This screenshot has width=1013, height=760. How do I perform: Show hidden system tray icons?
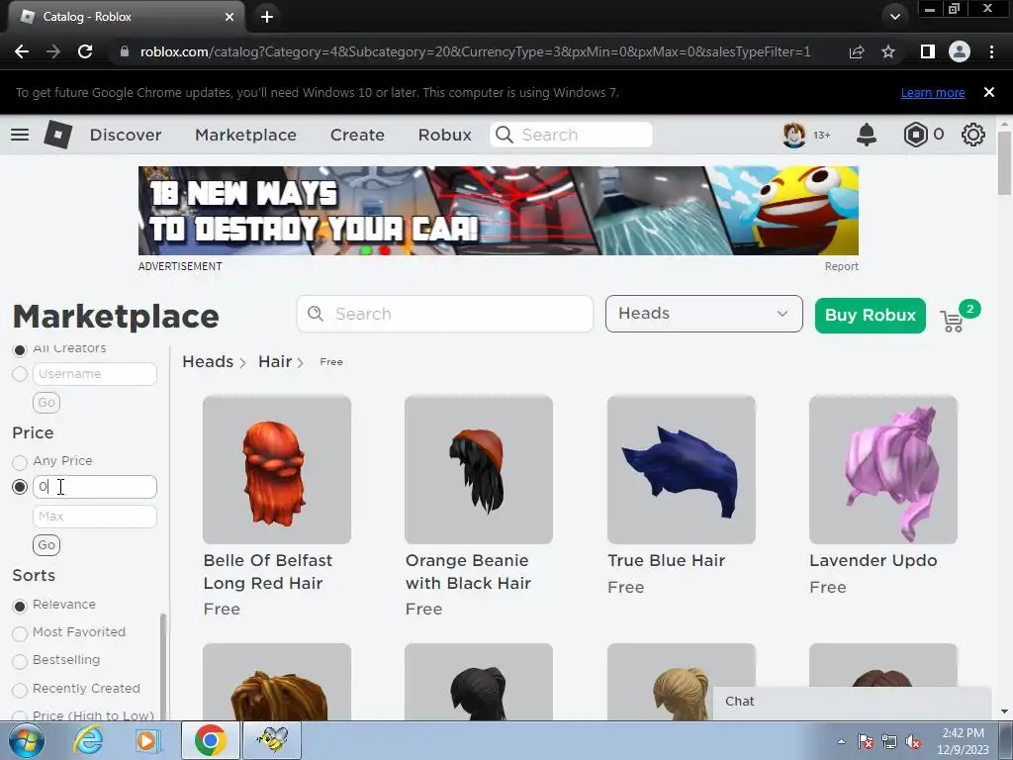841,742
